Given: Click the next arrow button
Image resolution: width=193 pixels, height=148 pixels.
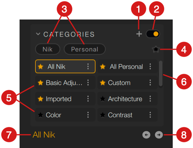Looking at the screenshot, I should pyautogui.click(x=159, y=135).
